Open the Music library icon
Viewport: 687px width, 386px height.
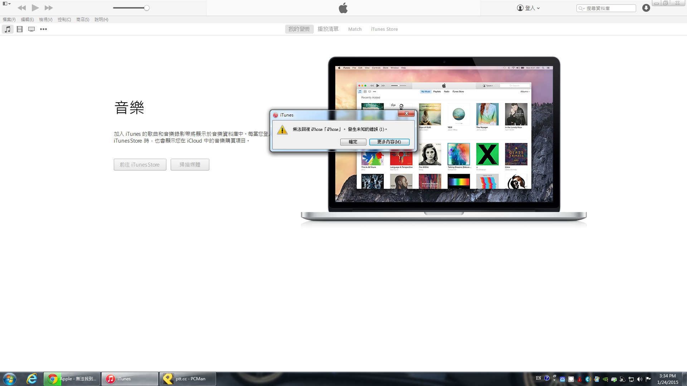point(8,29)
